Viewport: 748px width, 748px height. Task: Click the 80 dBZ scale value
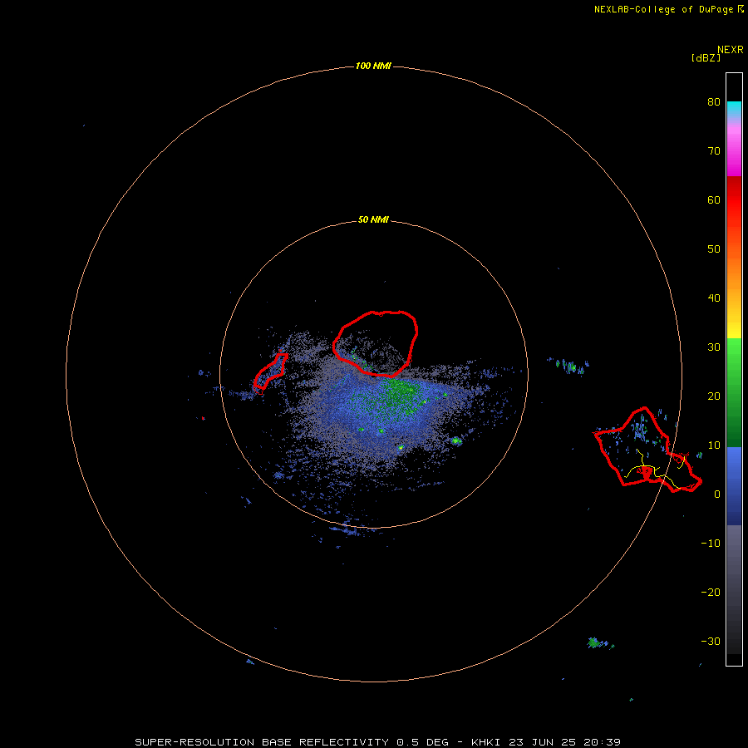coord(714,101)
